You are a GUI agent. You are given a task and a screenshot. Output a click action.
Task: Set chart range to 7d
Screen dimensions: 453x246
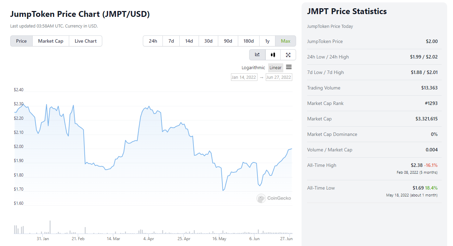click(x=171, y=41)
